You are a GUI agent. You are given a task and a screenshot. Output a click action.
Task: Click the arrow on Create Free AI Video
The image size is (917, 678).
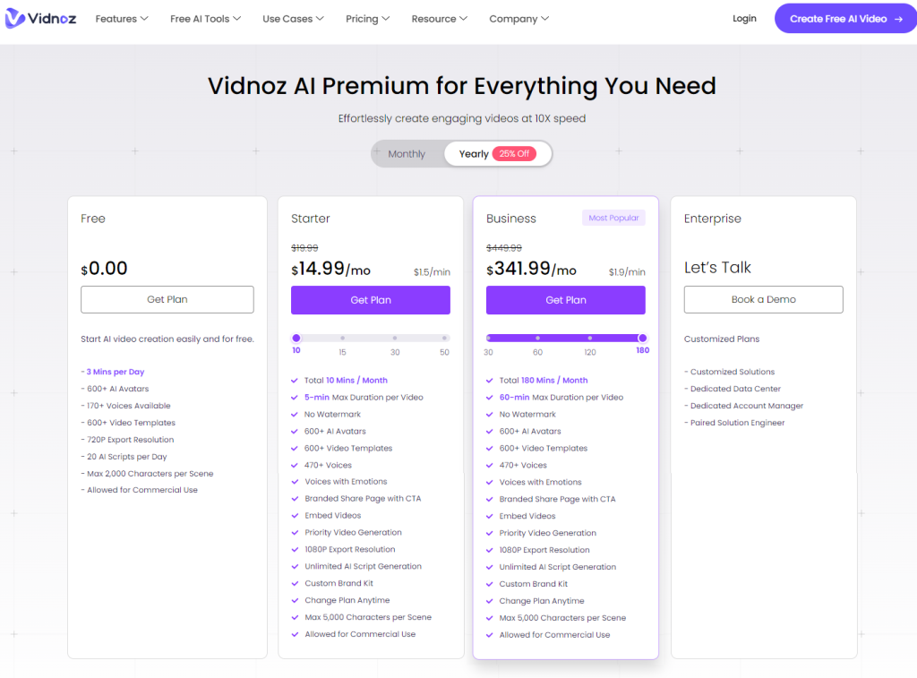coord(898,19)
